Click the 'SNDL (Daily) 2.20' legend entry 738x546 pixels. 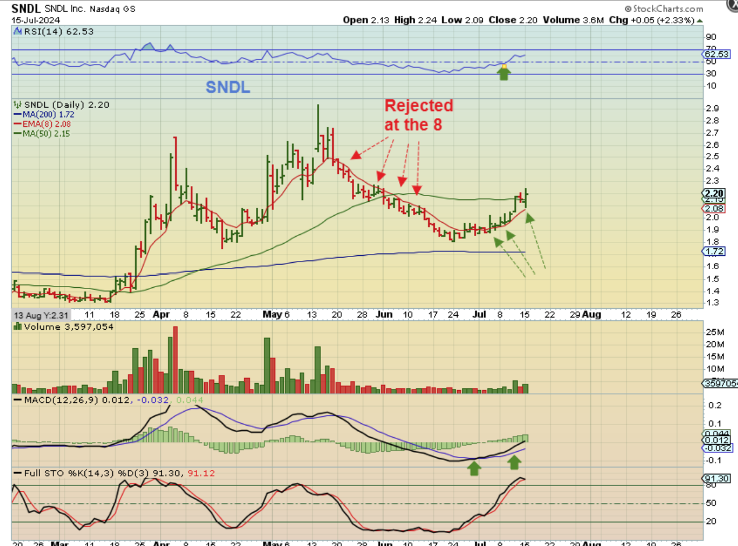(x=60, y=105)
